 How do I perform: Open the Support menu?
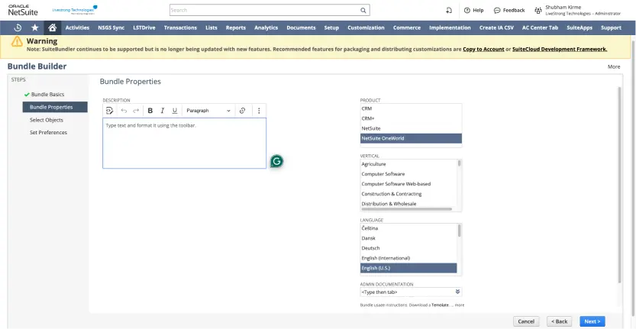pyautogui.click(x=611, y=27)
